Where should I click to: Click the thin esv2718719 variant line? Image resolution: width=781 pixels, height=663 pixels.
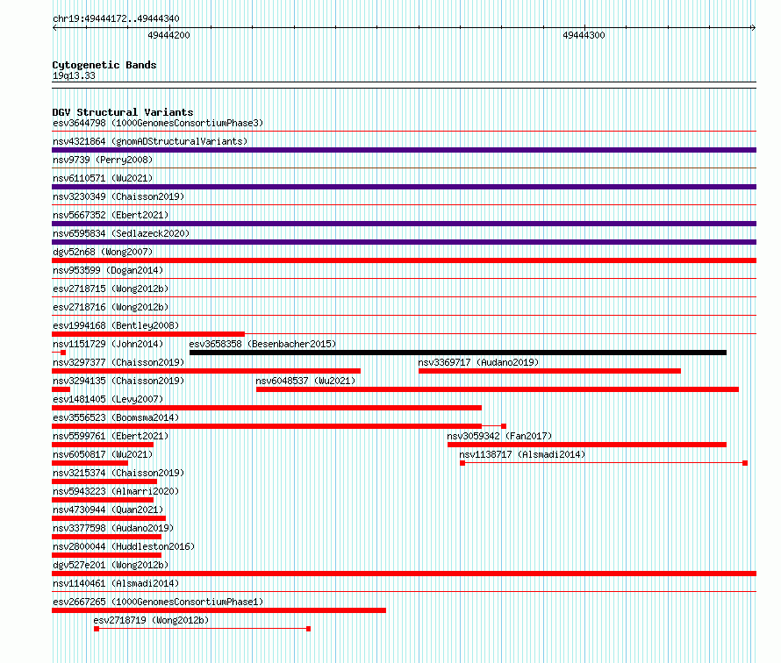click(202, 629)
